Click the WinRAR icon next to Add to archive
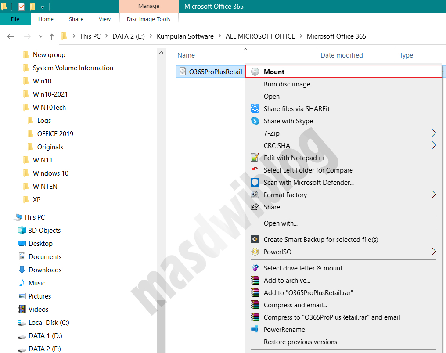 click(255, 280)
